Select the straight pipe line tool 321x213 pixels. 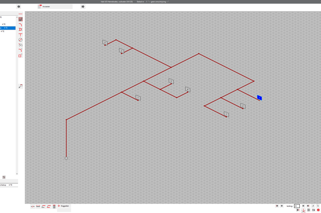pyautogui.click(x=20, y=14)
